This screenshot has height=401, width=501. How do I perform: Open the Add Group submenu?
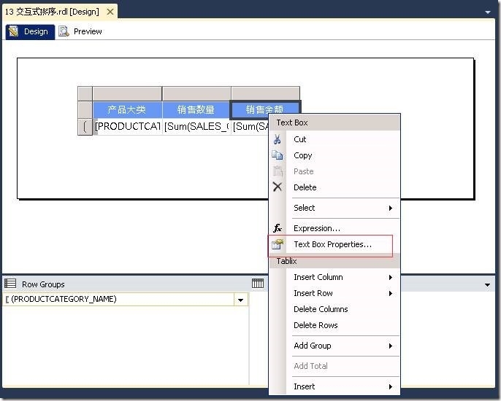coord(334,346)
